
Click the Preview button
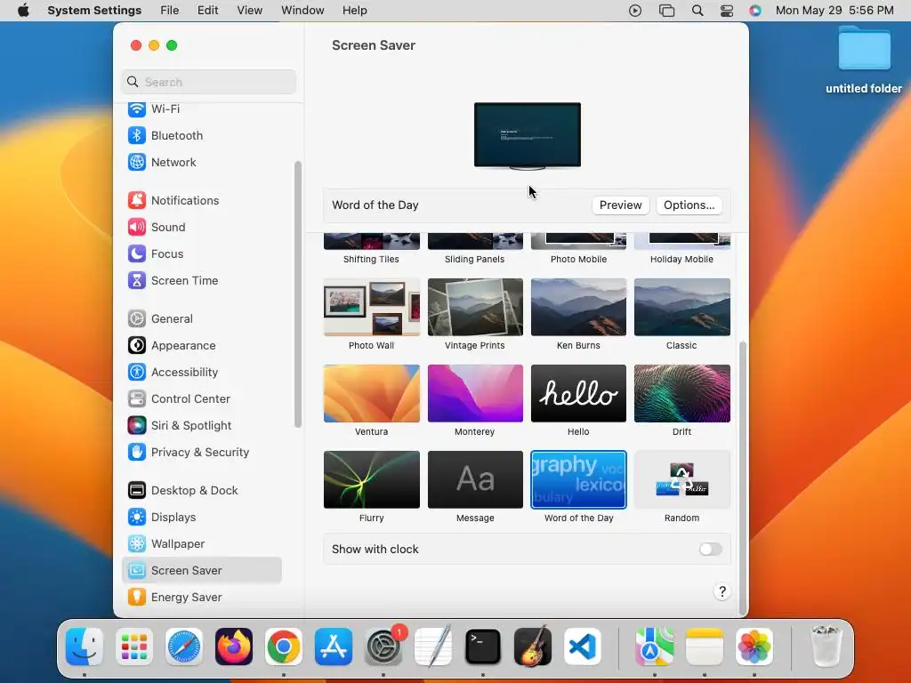[x=620, y=205]
